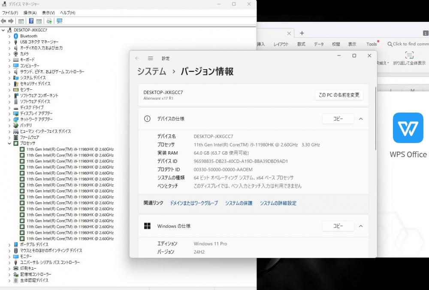429x290 pixels.
Task: Open システムの詳細設定 link
Action: 278,203
